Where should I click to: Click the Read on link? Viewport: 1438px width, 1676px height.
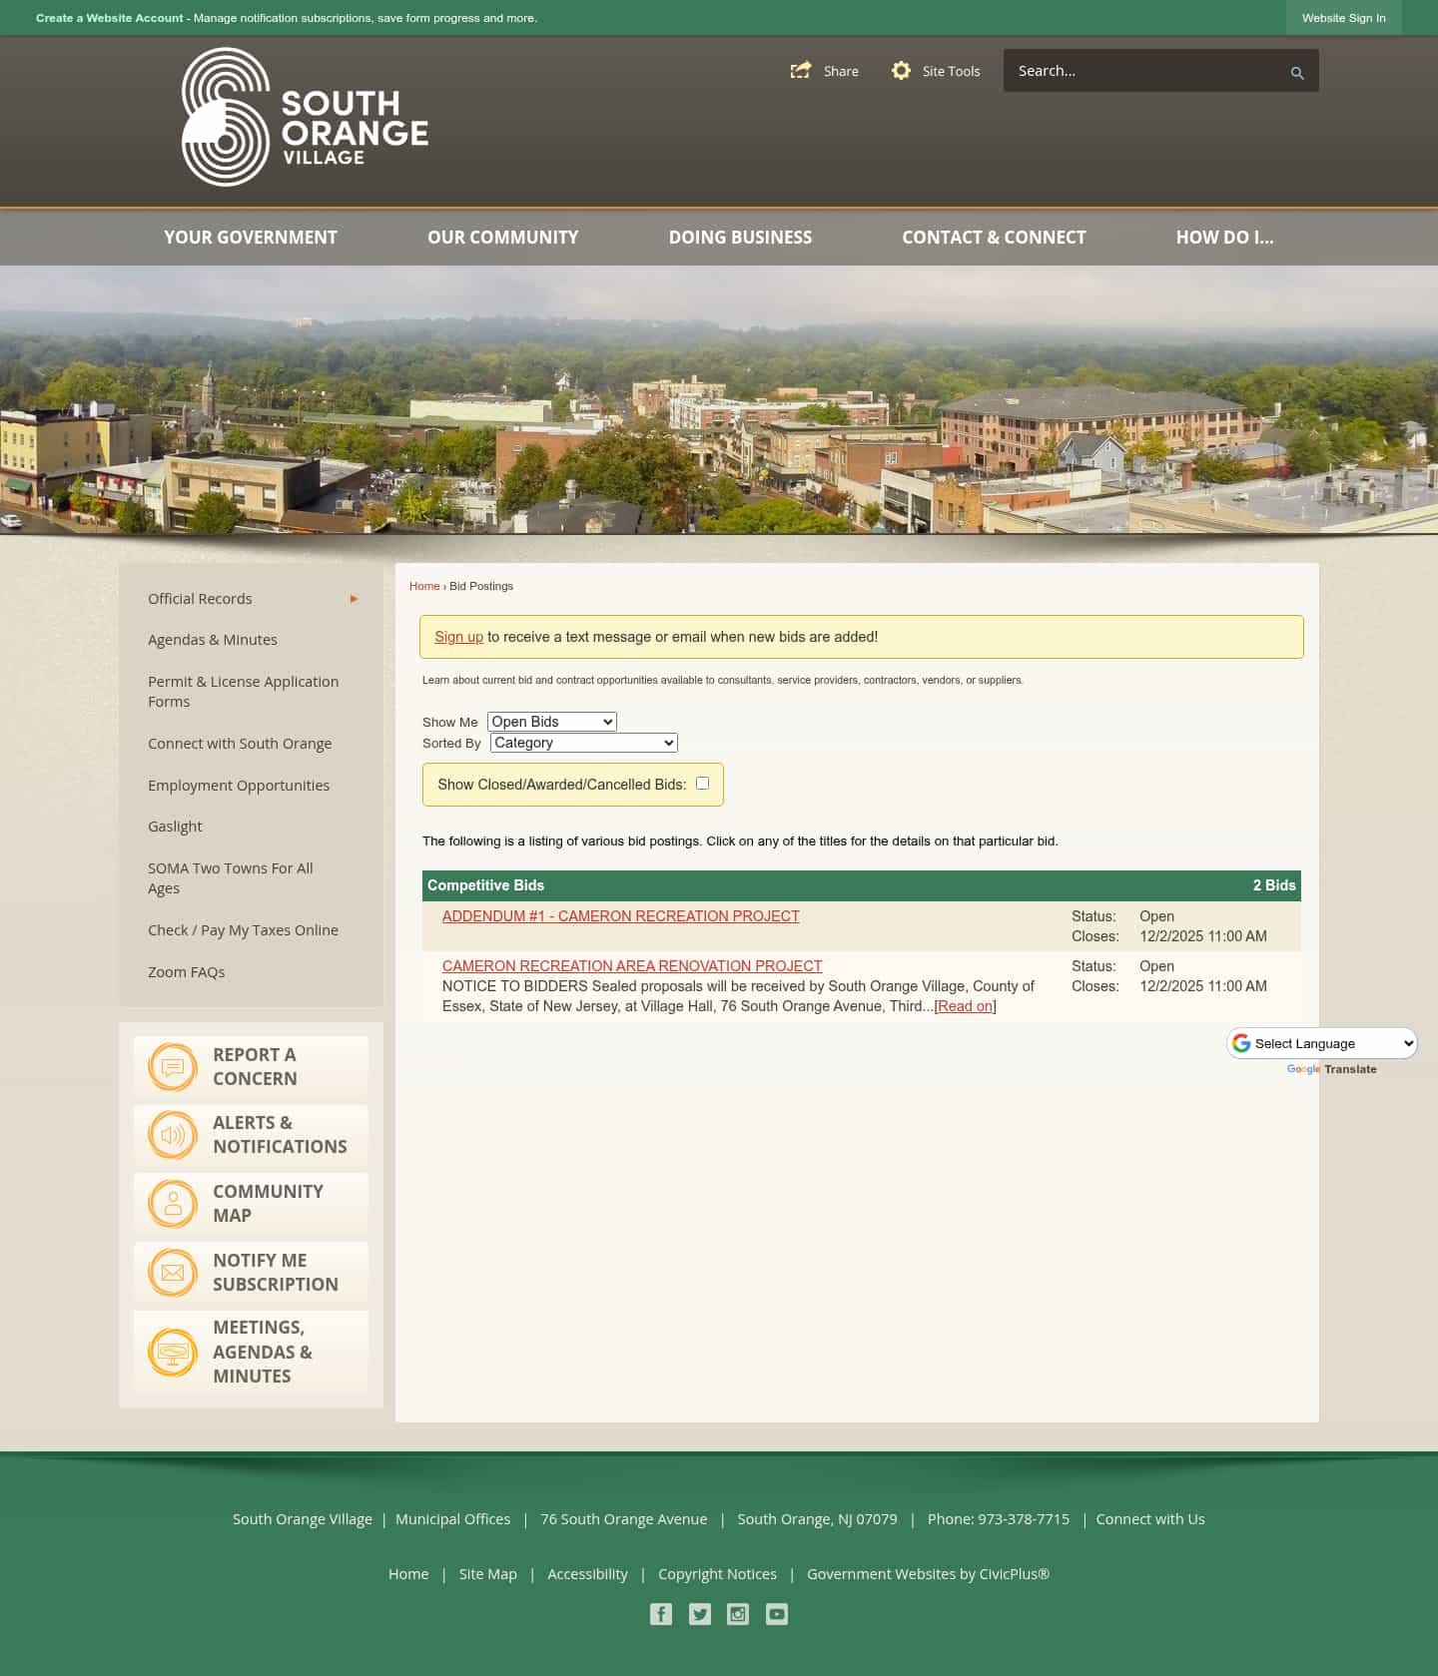click(966, 1006)
